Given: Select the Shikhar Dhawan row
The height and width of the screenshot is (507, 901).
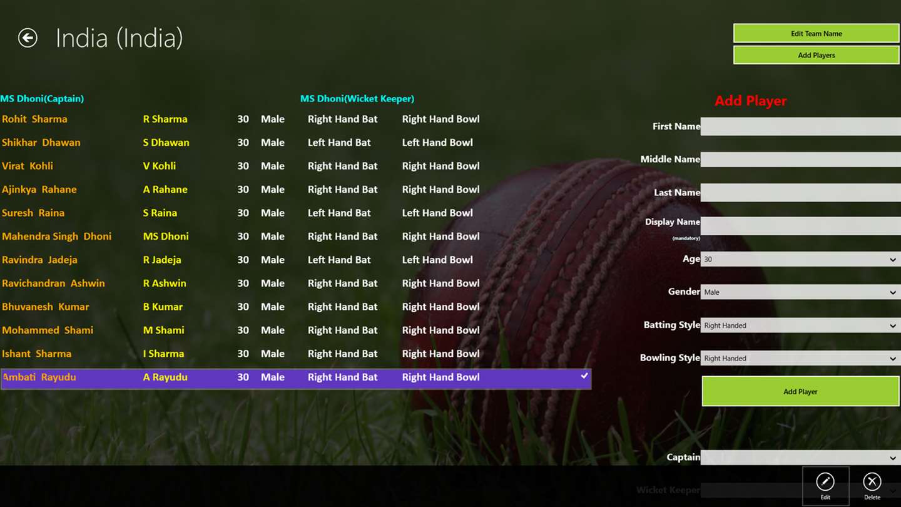Looking at the screenshot, I should 296,143.
